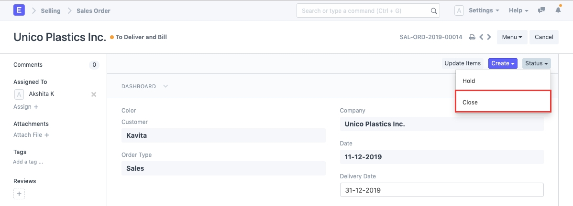Open the chat messages icon
Viewport: 573px width, 206px height.
point(542,10)
